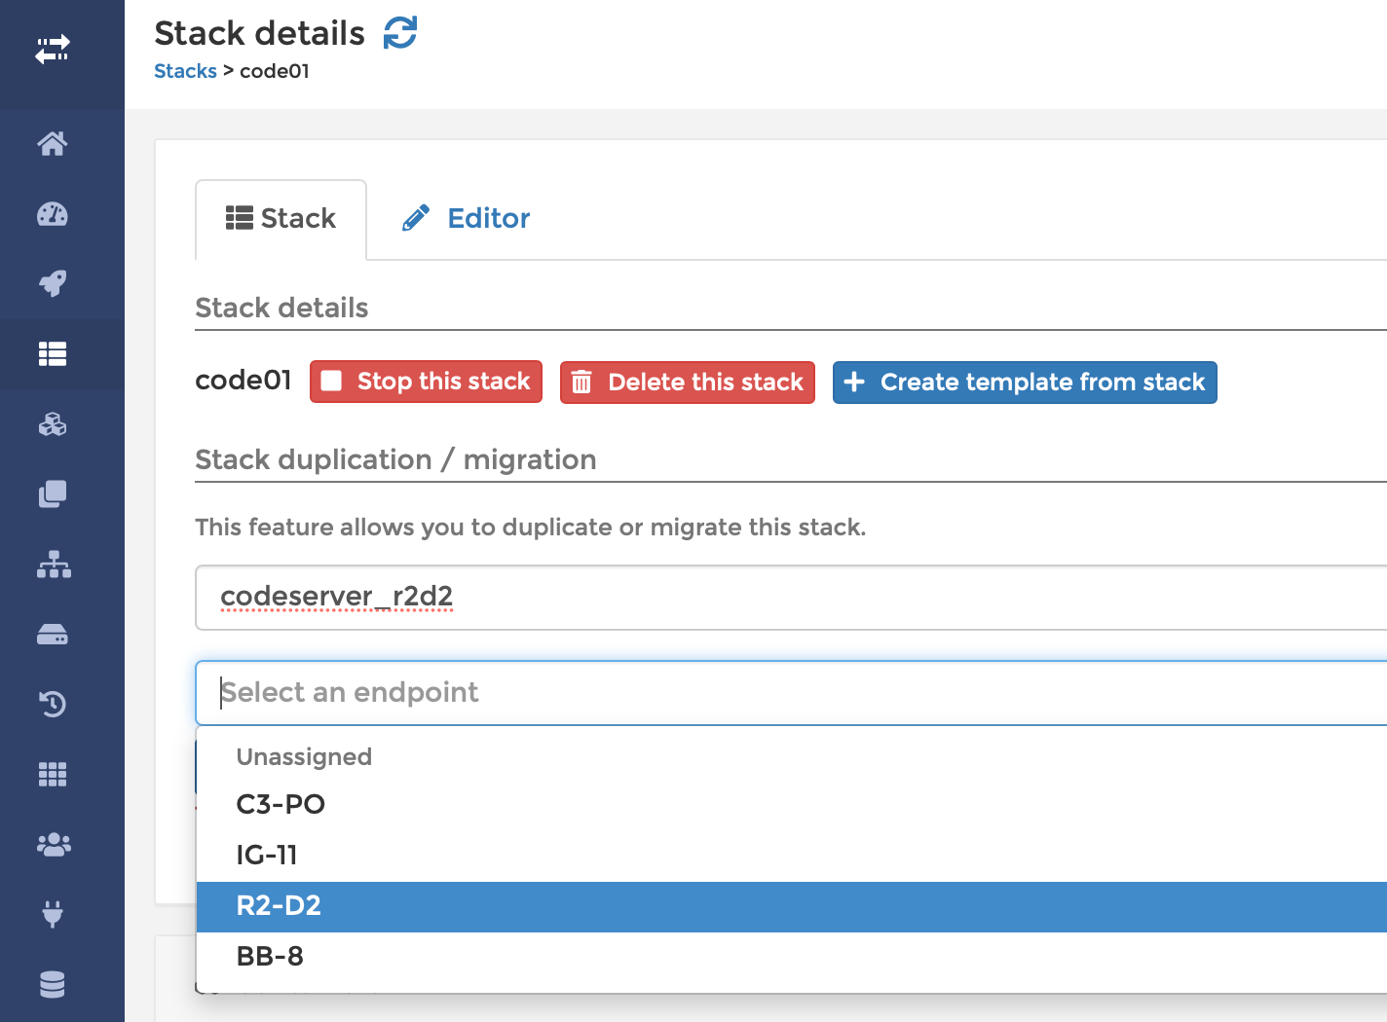Open Registries via the database icon
The width and height of the screenshot is (1387, 1022).
53,985
